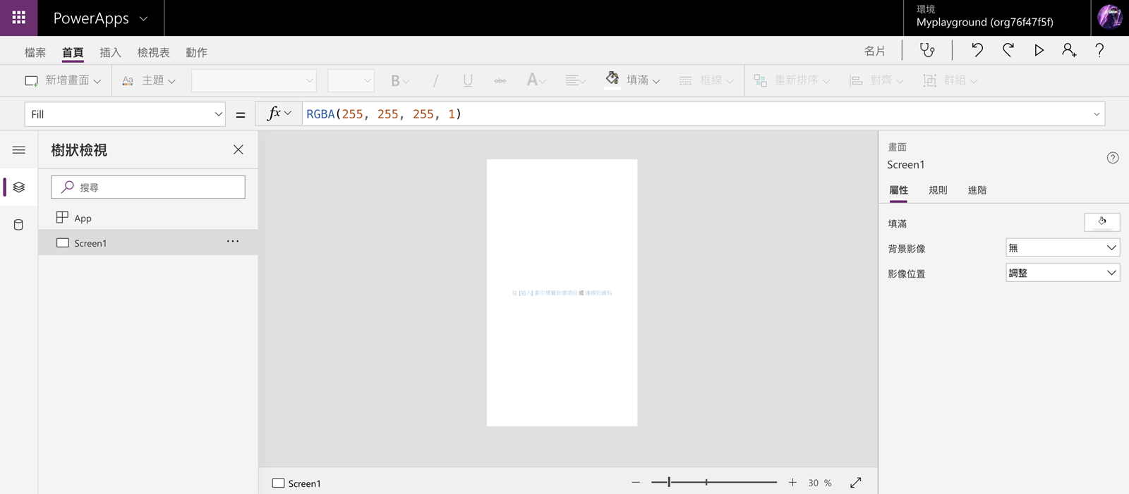Close the tree view panel
Image resolution: width=1129 pixels, height=494 pixels.
pos(238,149)
